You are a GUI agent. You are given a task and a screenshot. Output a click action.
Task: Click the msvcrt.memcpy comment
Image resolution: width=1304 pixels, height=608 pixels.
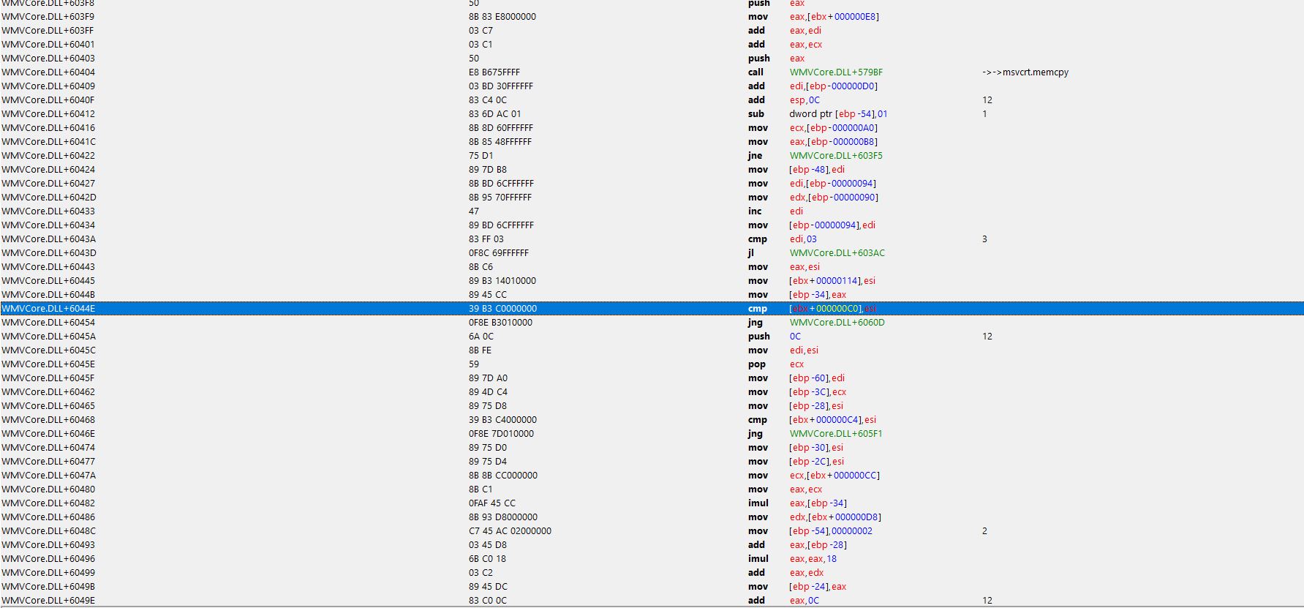[1025, 72]
